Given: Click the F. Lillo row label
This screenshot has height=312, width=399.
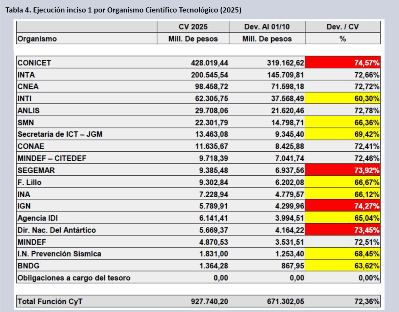Looking at the screenshot, I should coord(30,182).
